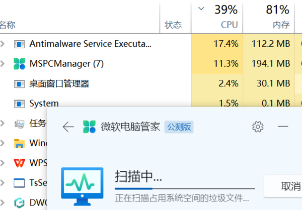Click the 公测版 badge label

click(180, 127)
